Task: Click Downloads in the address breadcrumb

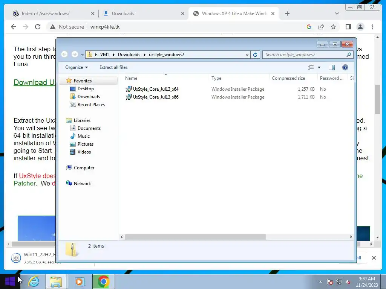Action: click(129, 55)
